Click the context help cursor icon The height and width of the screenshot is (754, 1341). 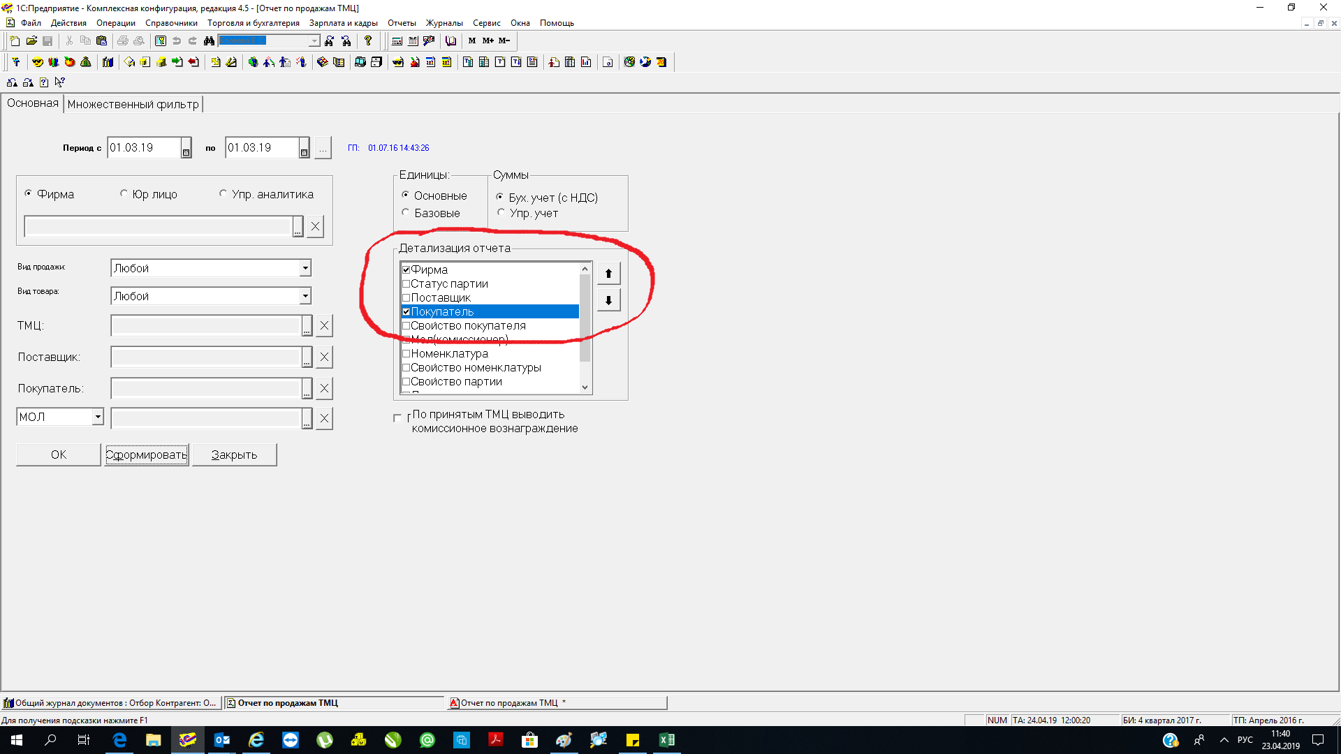click(60, 82)
